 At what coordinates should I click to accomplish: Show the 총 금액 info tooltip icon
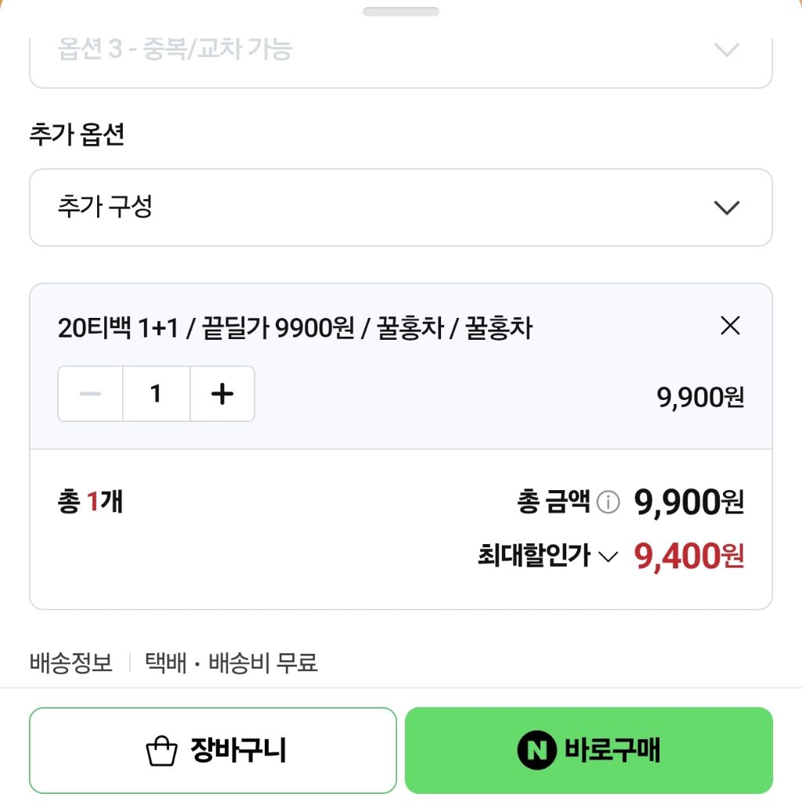click(609, 501)
